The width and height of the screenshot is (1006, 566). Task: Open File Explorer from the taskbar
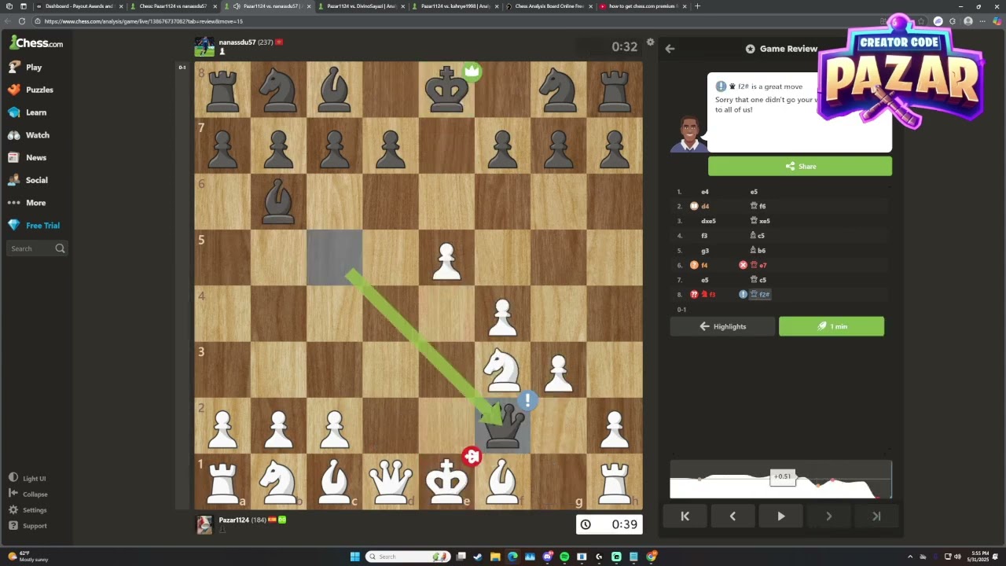(495, 557)
